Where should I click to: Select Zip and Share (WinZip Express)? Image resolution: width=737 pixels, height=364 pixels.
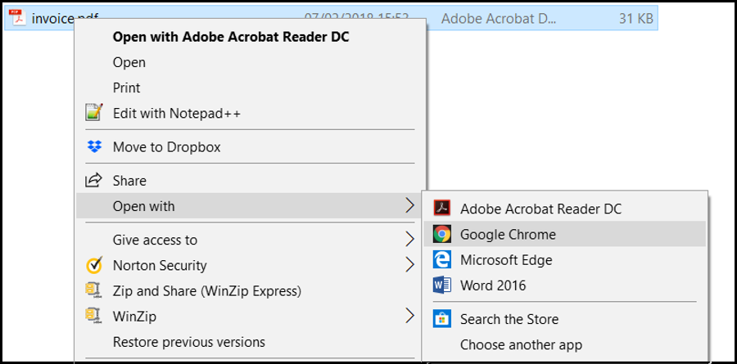tap(206, 290)
